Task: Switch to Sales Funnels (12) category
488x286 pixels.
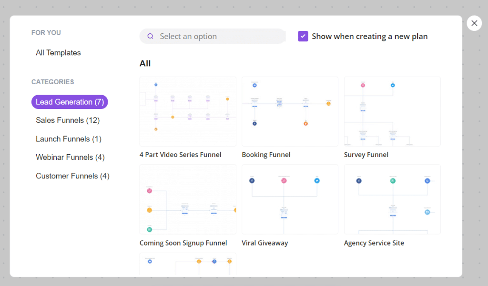Action: tap(68, 120)
